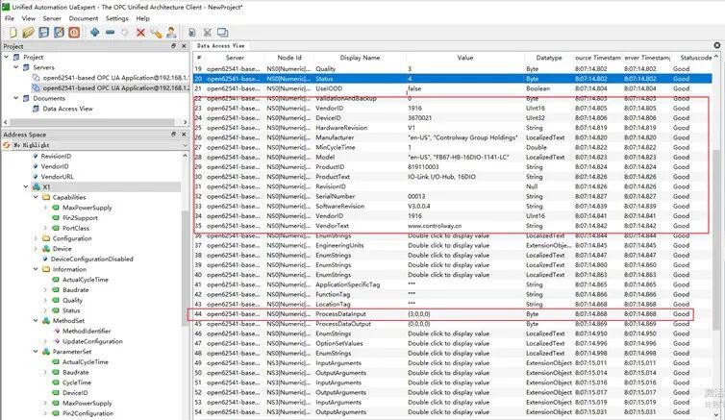This screenshot has width=725, height=420.
Task: Select the SoftwareRevision row V3.0.0.4
Action: coord(453,206)
